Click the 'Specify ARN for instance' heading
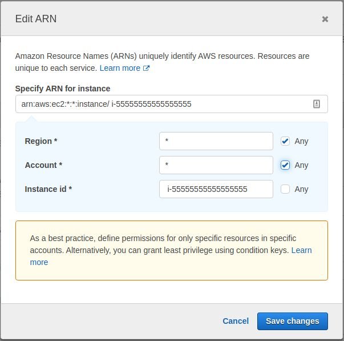This screenshot has width=344, height=341. tap(63, 89)
